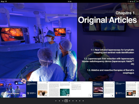The width and height of the screenshot is (139, 104).
Task: Tap the Wi-Fi icon in status bar
Action: tap(6, 1)
